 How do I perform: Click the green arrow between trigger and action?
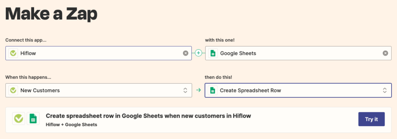pos(198,90)
